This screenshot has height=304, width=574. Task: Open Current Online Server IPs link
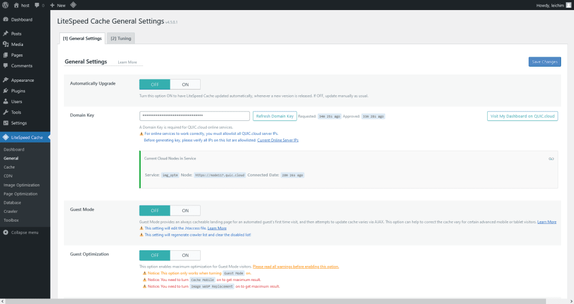pyautogui.click(x=277, y=140)
